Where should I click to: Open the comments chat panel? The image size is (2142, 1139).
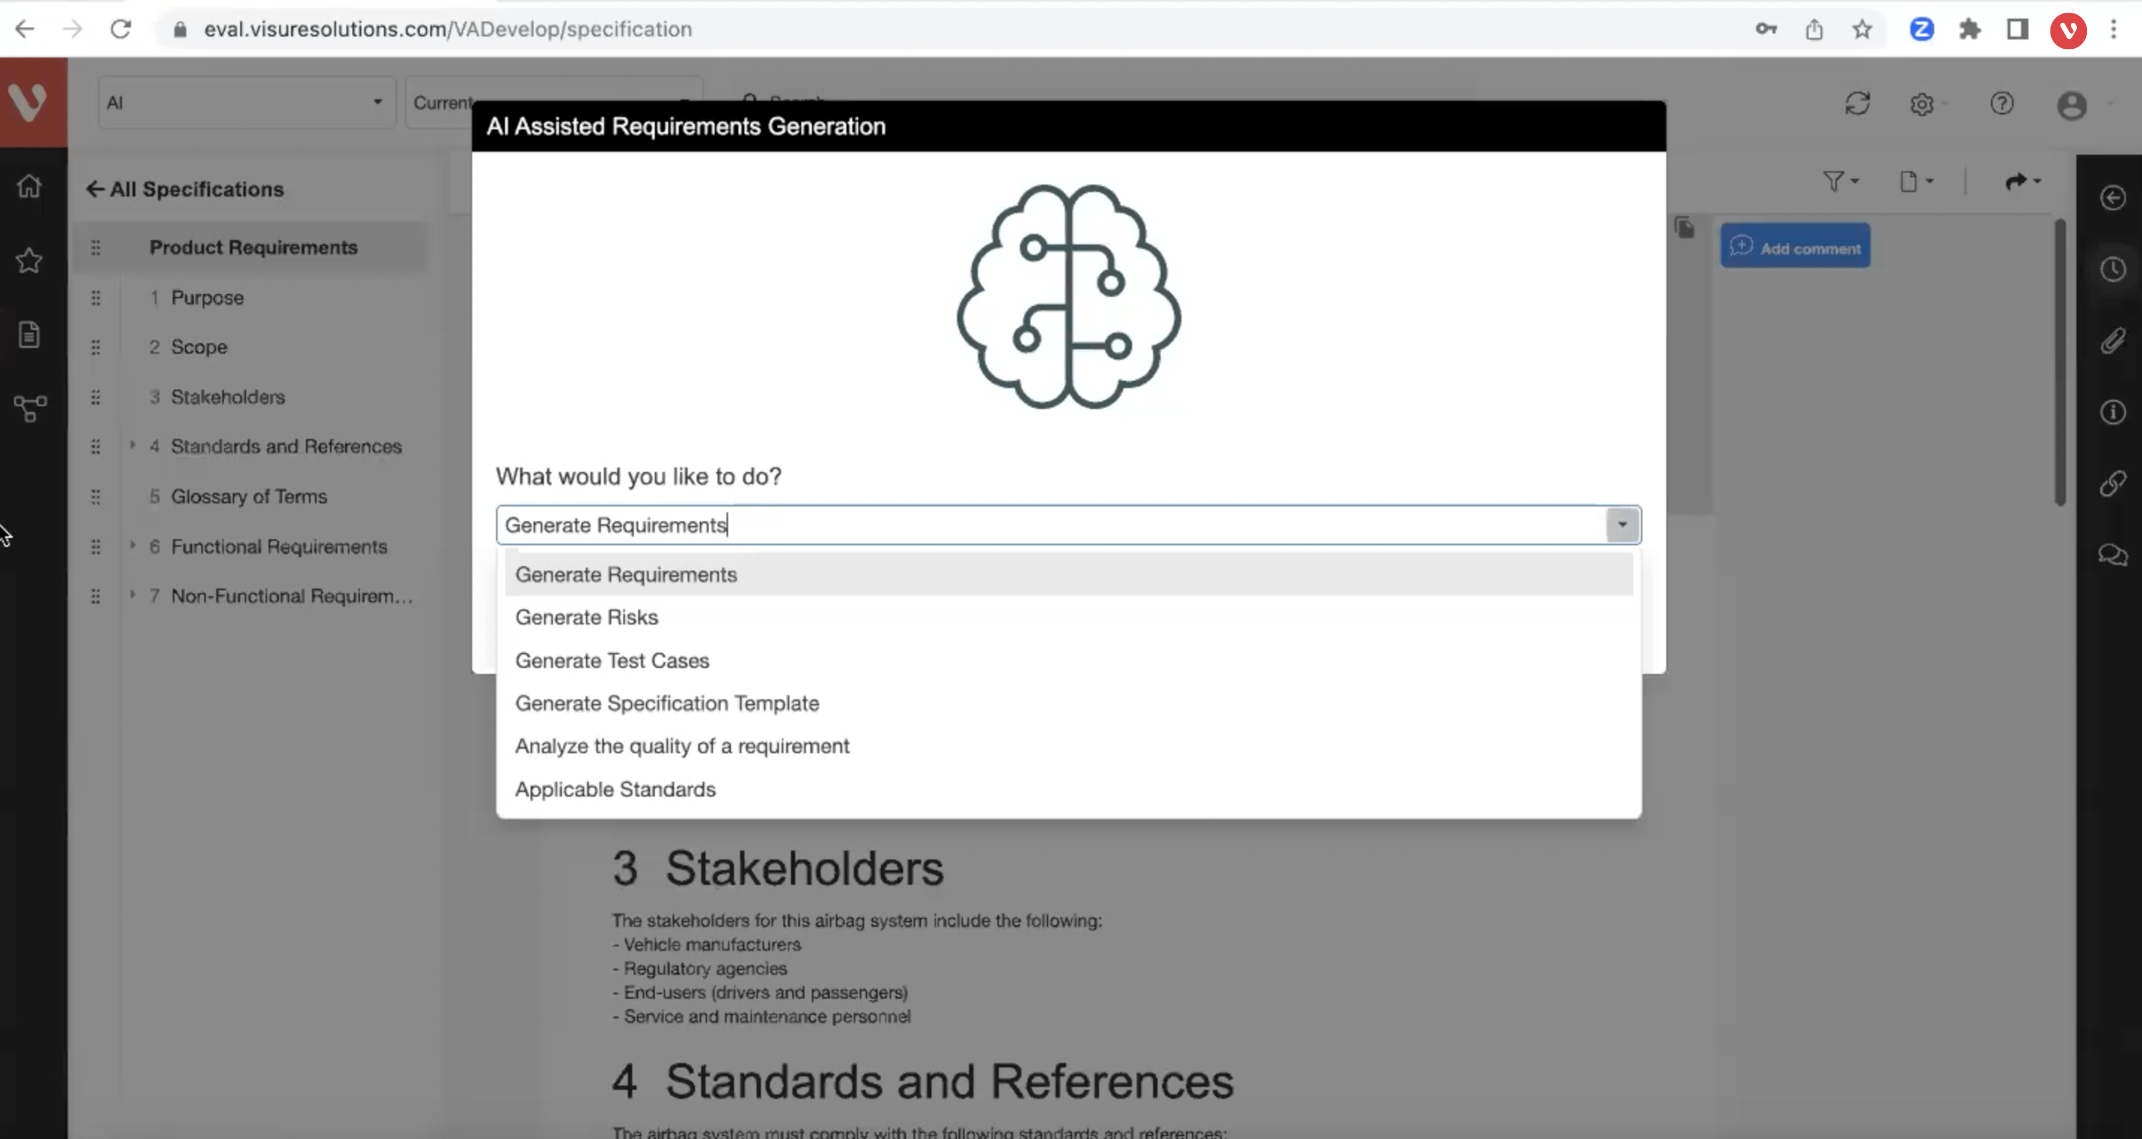[2112, 555]
